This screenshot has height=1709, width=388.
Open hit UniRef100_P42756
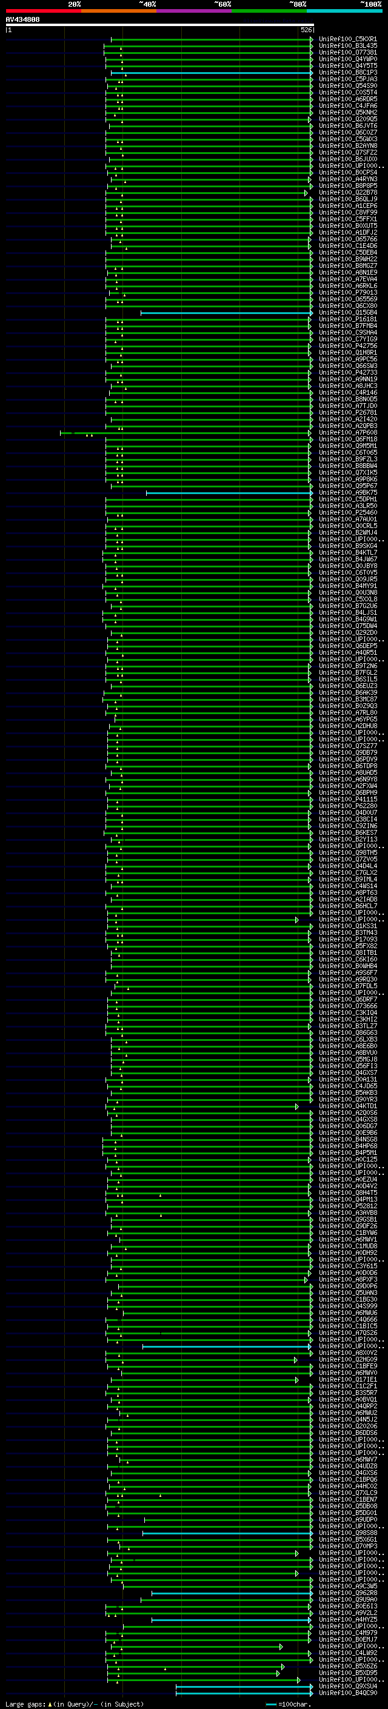point(348,346)
